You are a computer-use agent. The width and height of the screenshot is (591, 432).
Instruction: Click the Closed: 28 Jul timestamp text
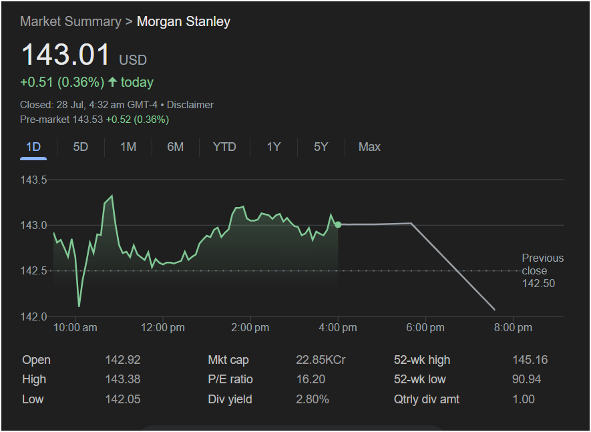89,105
